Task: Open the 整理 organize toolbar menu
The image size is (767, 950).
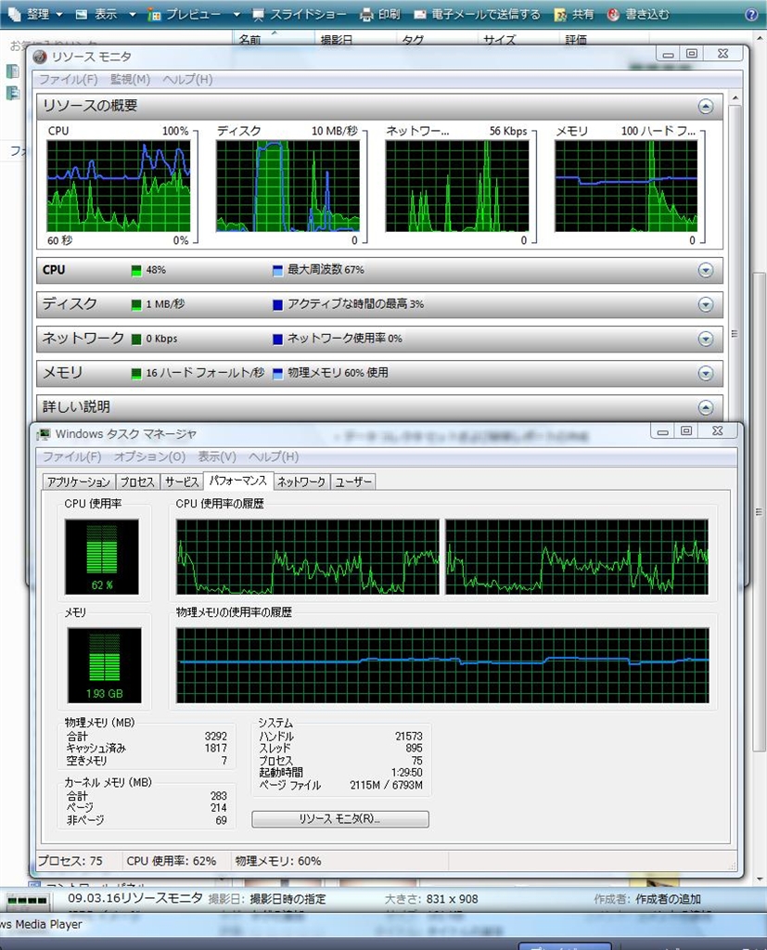Action: pos(35,14)
